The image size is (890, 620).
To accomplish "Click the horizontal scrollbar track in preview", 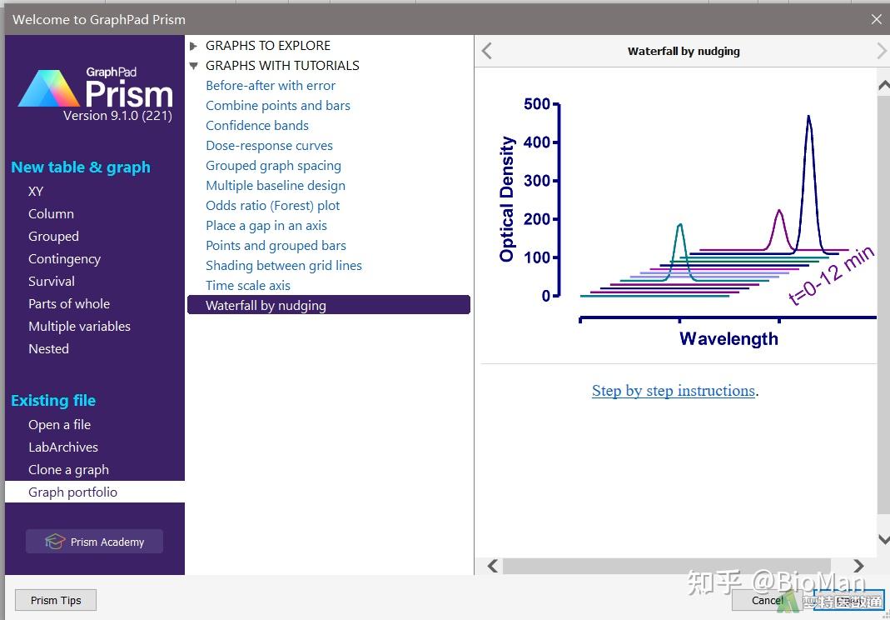I will (666, 566).
